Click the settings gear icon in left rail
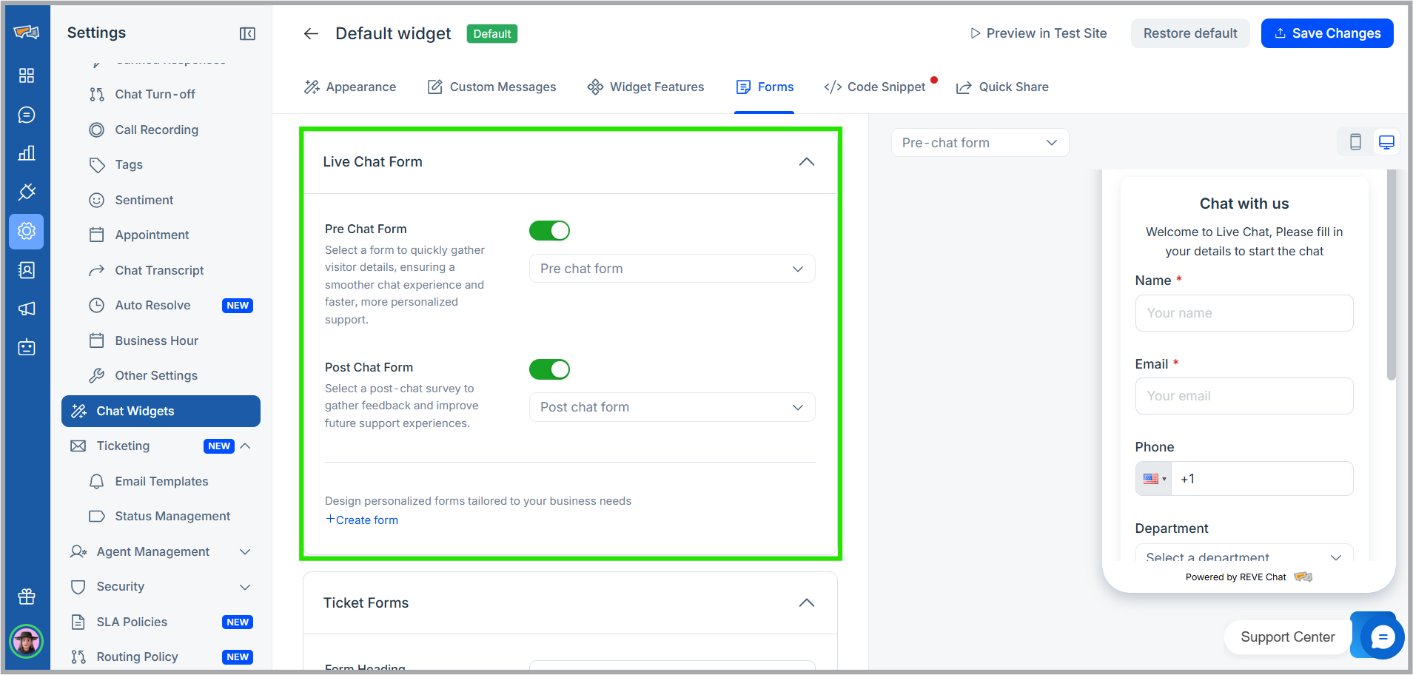The image size is (1413, 675). click(27, 231)
